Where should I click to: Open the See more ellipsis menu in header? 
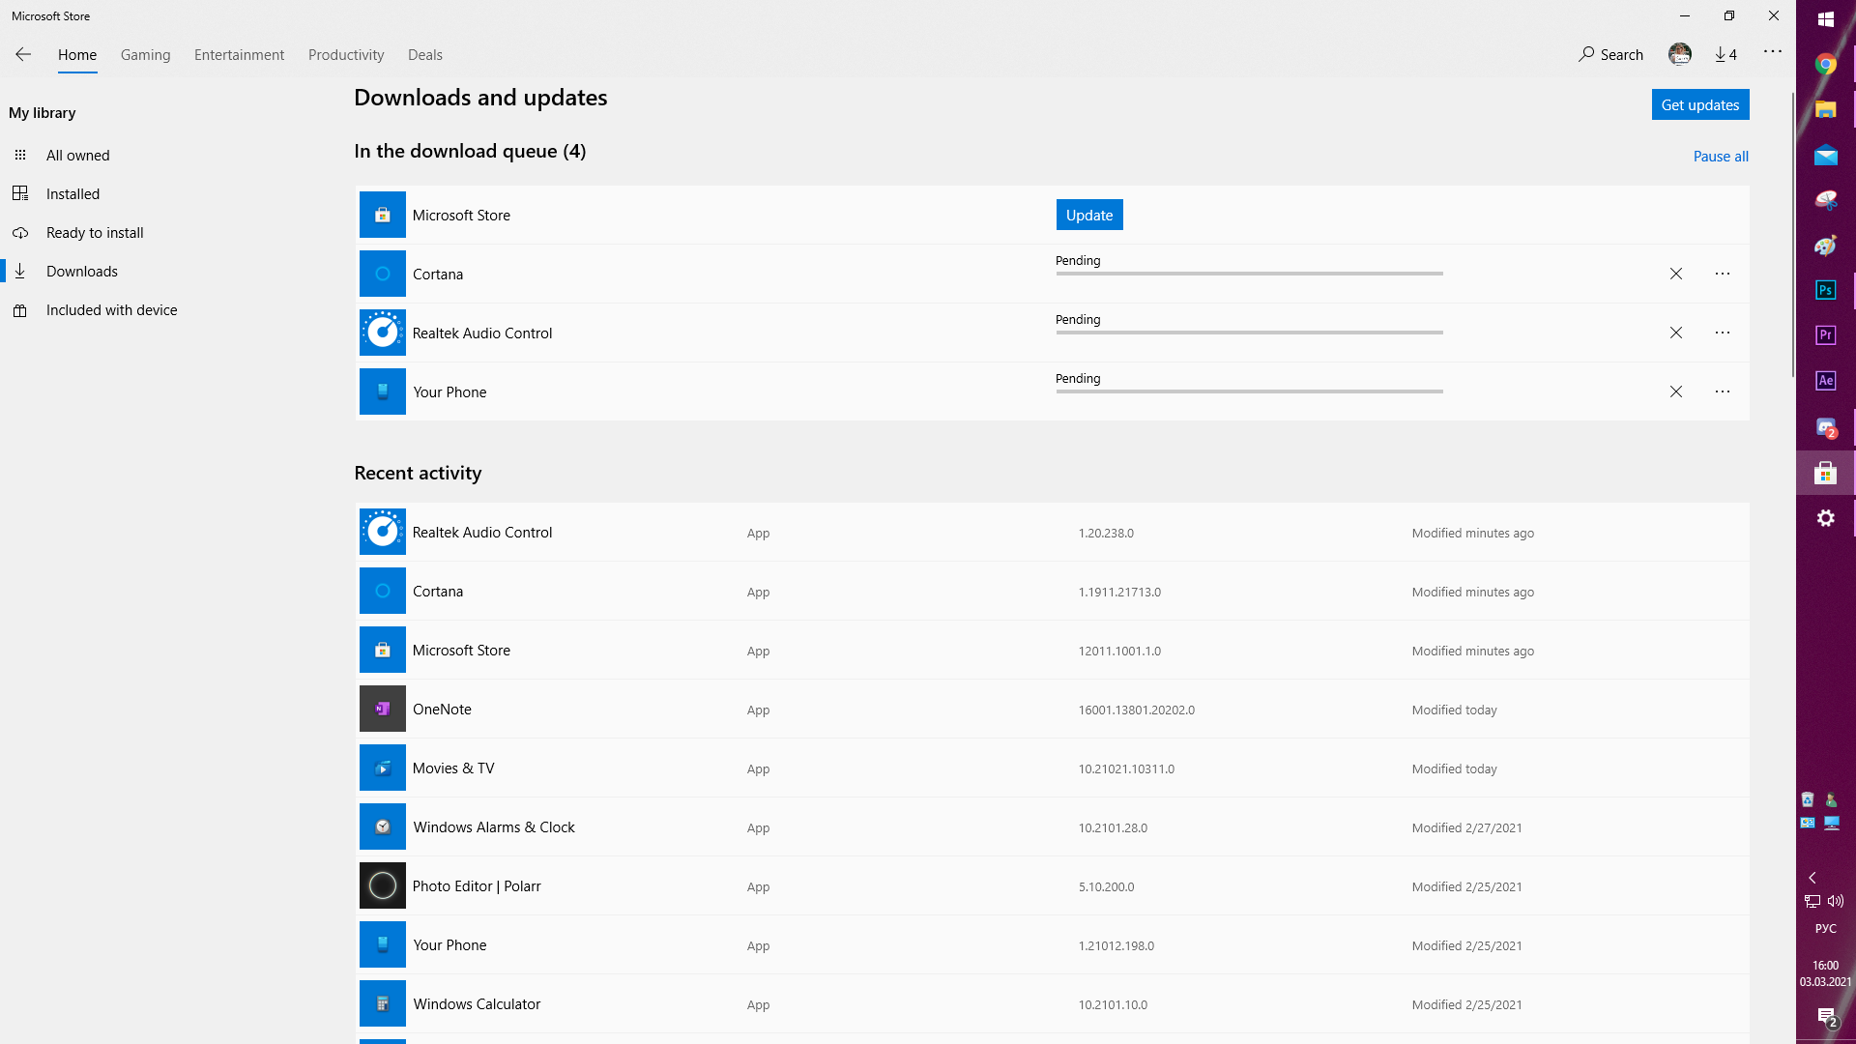point(1772,51)
